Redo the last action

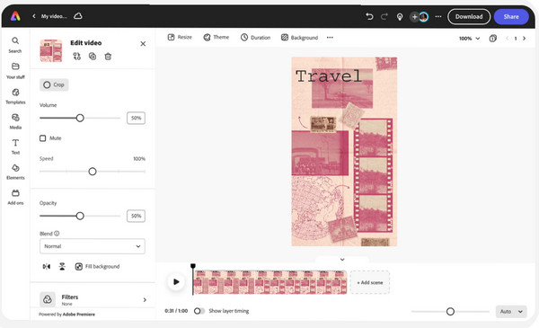click(384, 16)
